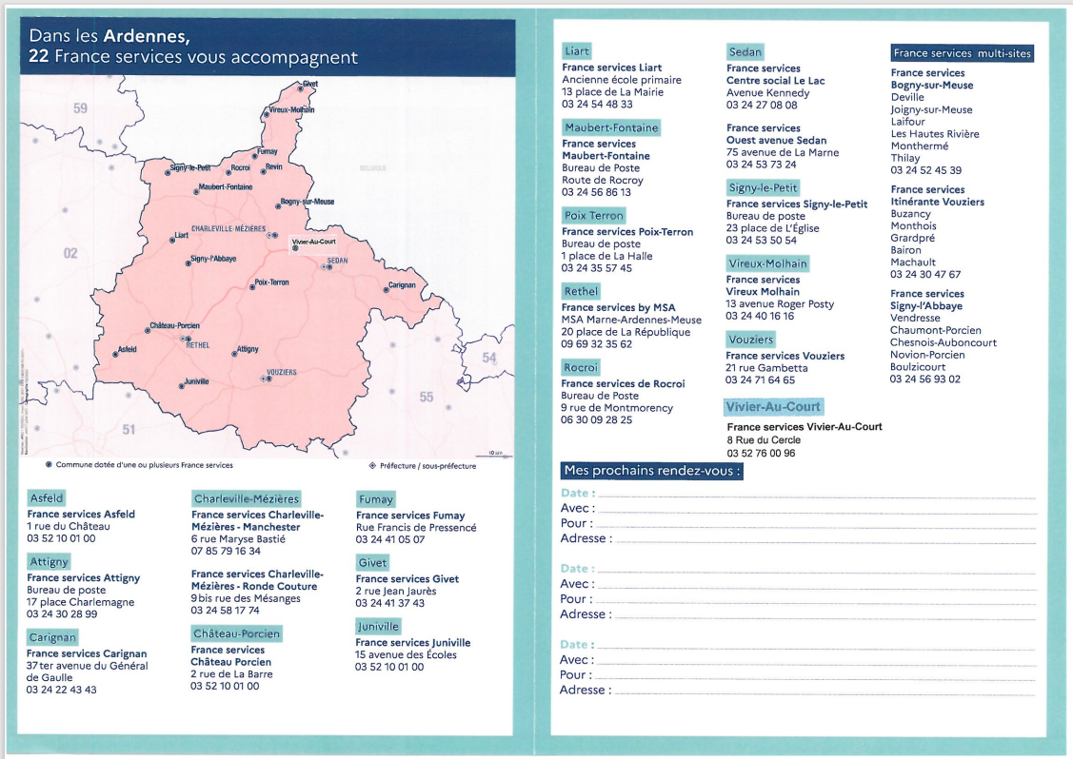The image size is (1073, 759).
Task: Click phone number 06 30 09 28 25
Action: (x=597, y=419)
